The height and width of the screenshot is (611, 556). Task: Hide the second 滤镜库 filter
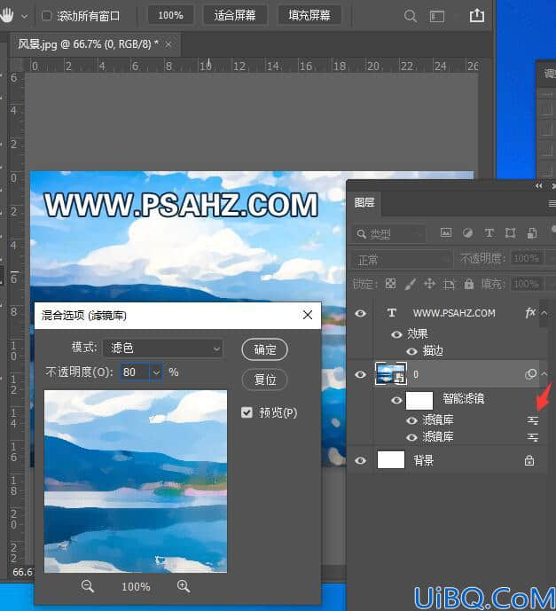(x=411, y=437)
